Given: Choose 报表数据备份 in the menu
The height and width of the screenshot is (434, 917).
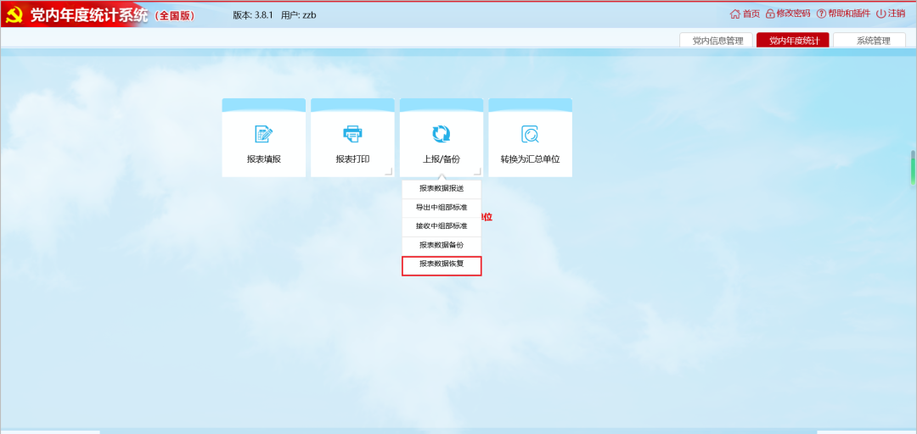Looking at the screenshot, I should pos(442,245).
